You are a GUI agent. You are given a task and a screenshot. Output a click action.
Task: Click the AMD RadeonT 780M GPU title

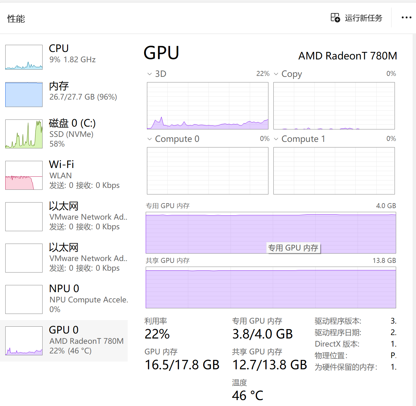pos(347,56)
